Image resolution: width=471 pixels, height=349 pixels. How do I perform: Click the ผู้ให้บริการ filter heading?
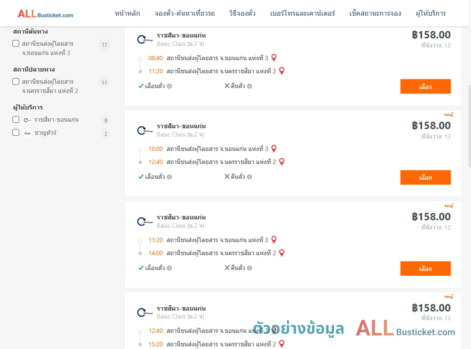(28, 107)
